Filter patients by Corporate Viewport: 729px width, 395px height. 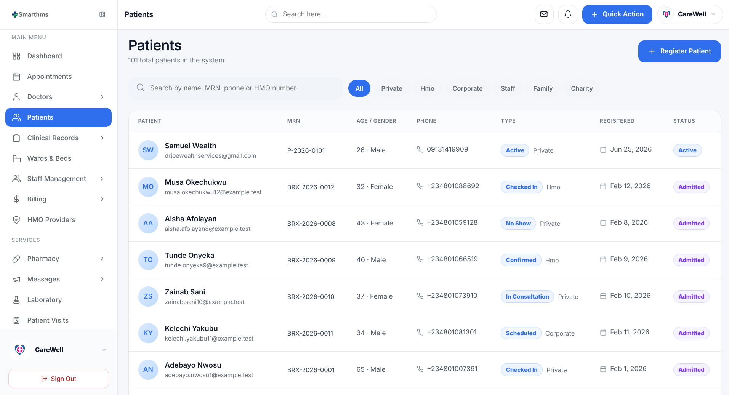pos(467,88)
